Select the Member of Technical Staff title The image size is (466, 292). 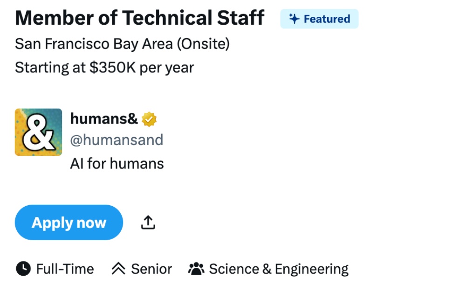140,18
